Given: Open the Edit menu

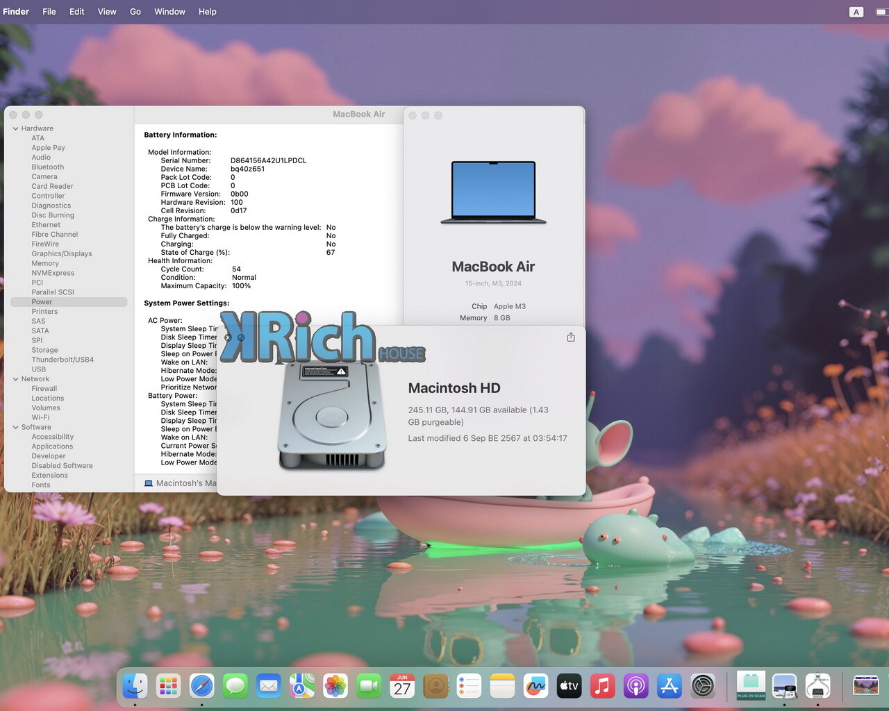Looking at the screenshot, I should click(77, 12).
